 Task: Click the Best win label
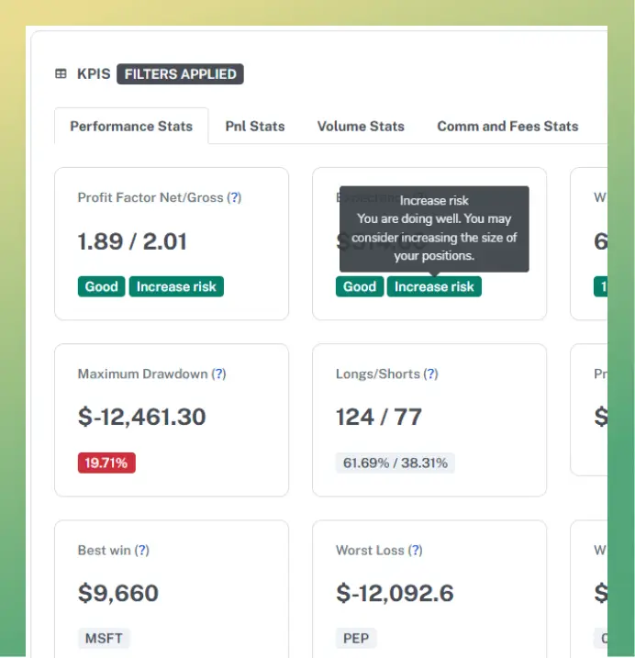coord(104,550)
